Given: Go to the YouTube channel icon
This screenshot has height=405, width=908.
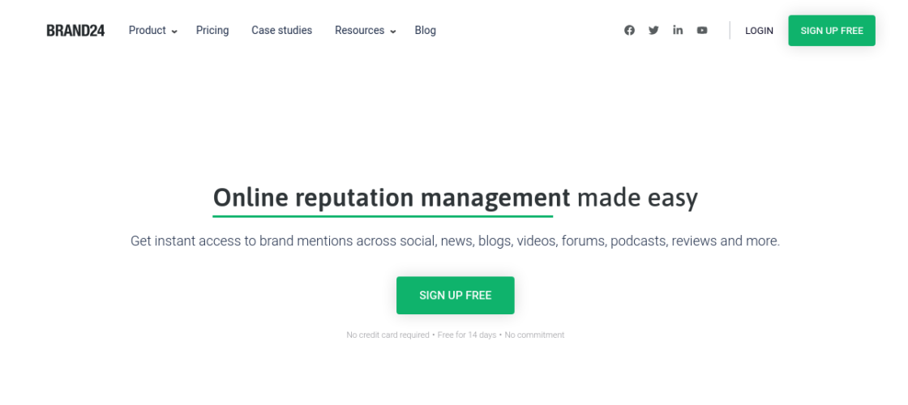Looking at the screenshot, I should (x=702, y=31).
